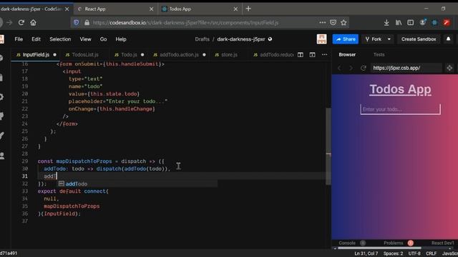The image size is (458, 257).
Task: Open the Console panel
Action: pos(347,243)
